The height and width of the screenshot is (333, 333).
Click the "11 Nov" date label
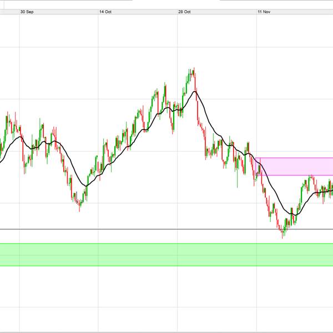(264, 12)
